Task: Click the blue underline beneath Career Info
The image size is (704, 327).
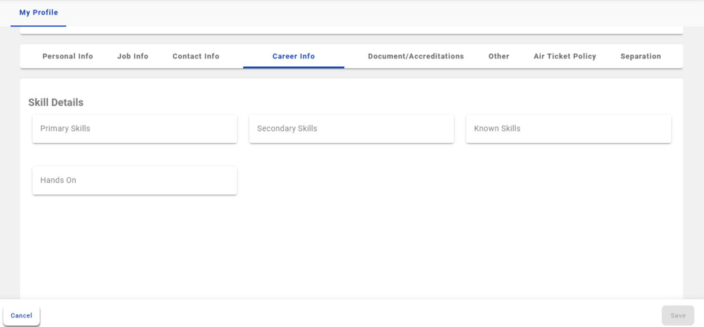Action: point(293,67)
